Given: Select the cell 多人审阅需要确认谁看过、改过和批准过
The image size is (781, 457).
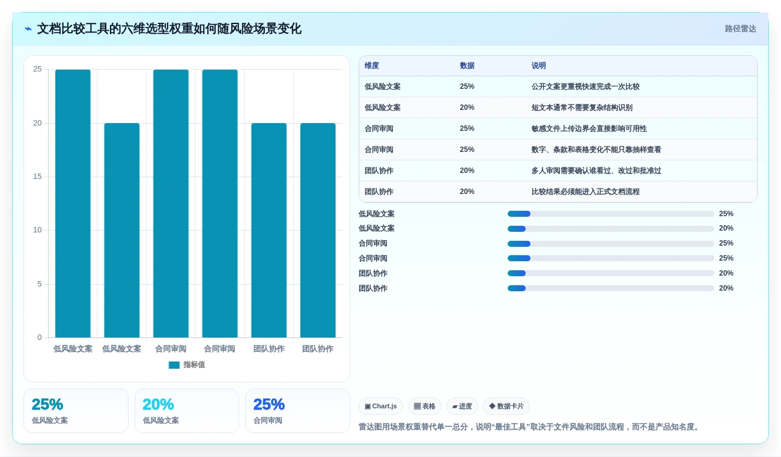Looking at the screenshot, I should click(x=597, y=171).
